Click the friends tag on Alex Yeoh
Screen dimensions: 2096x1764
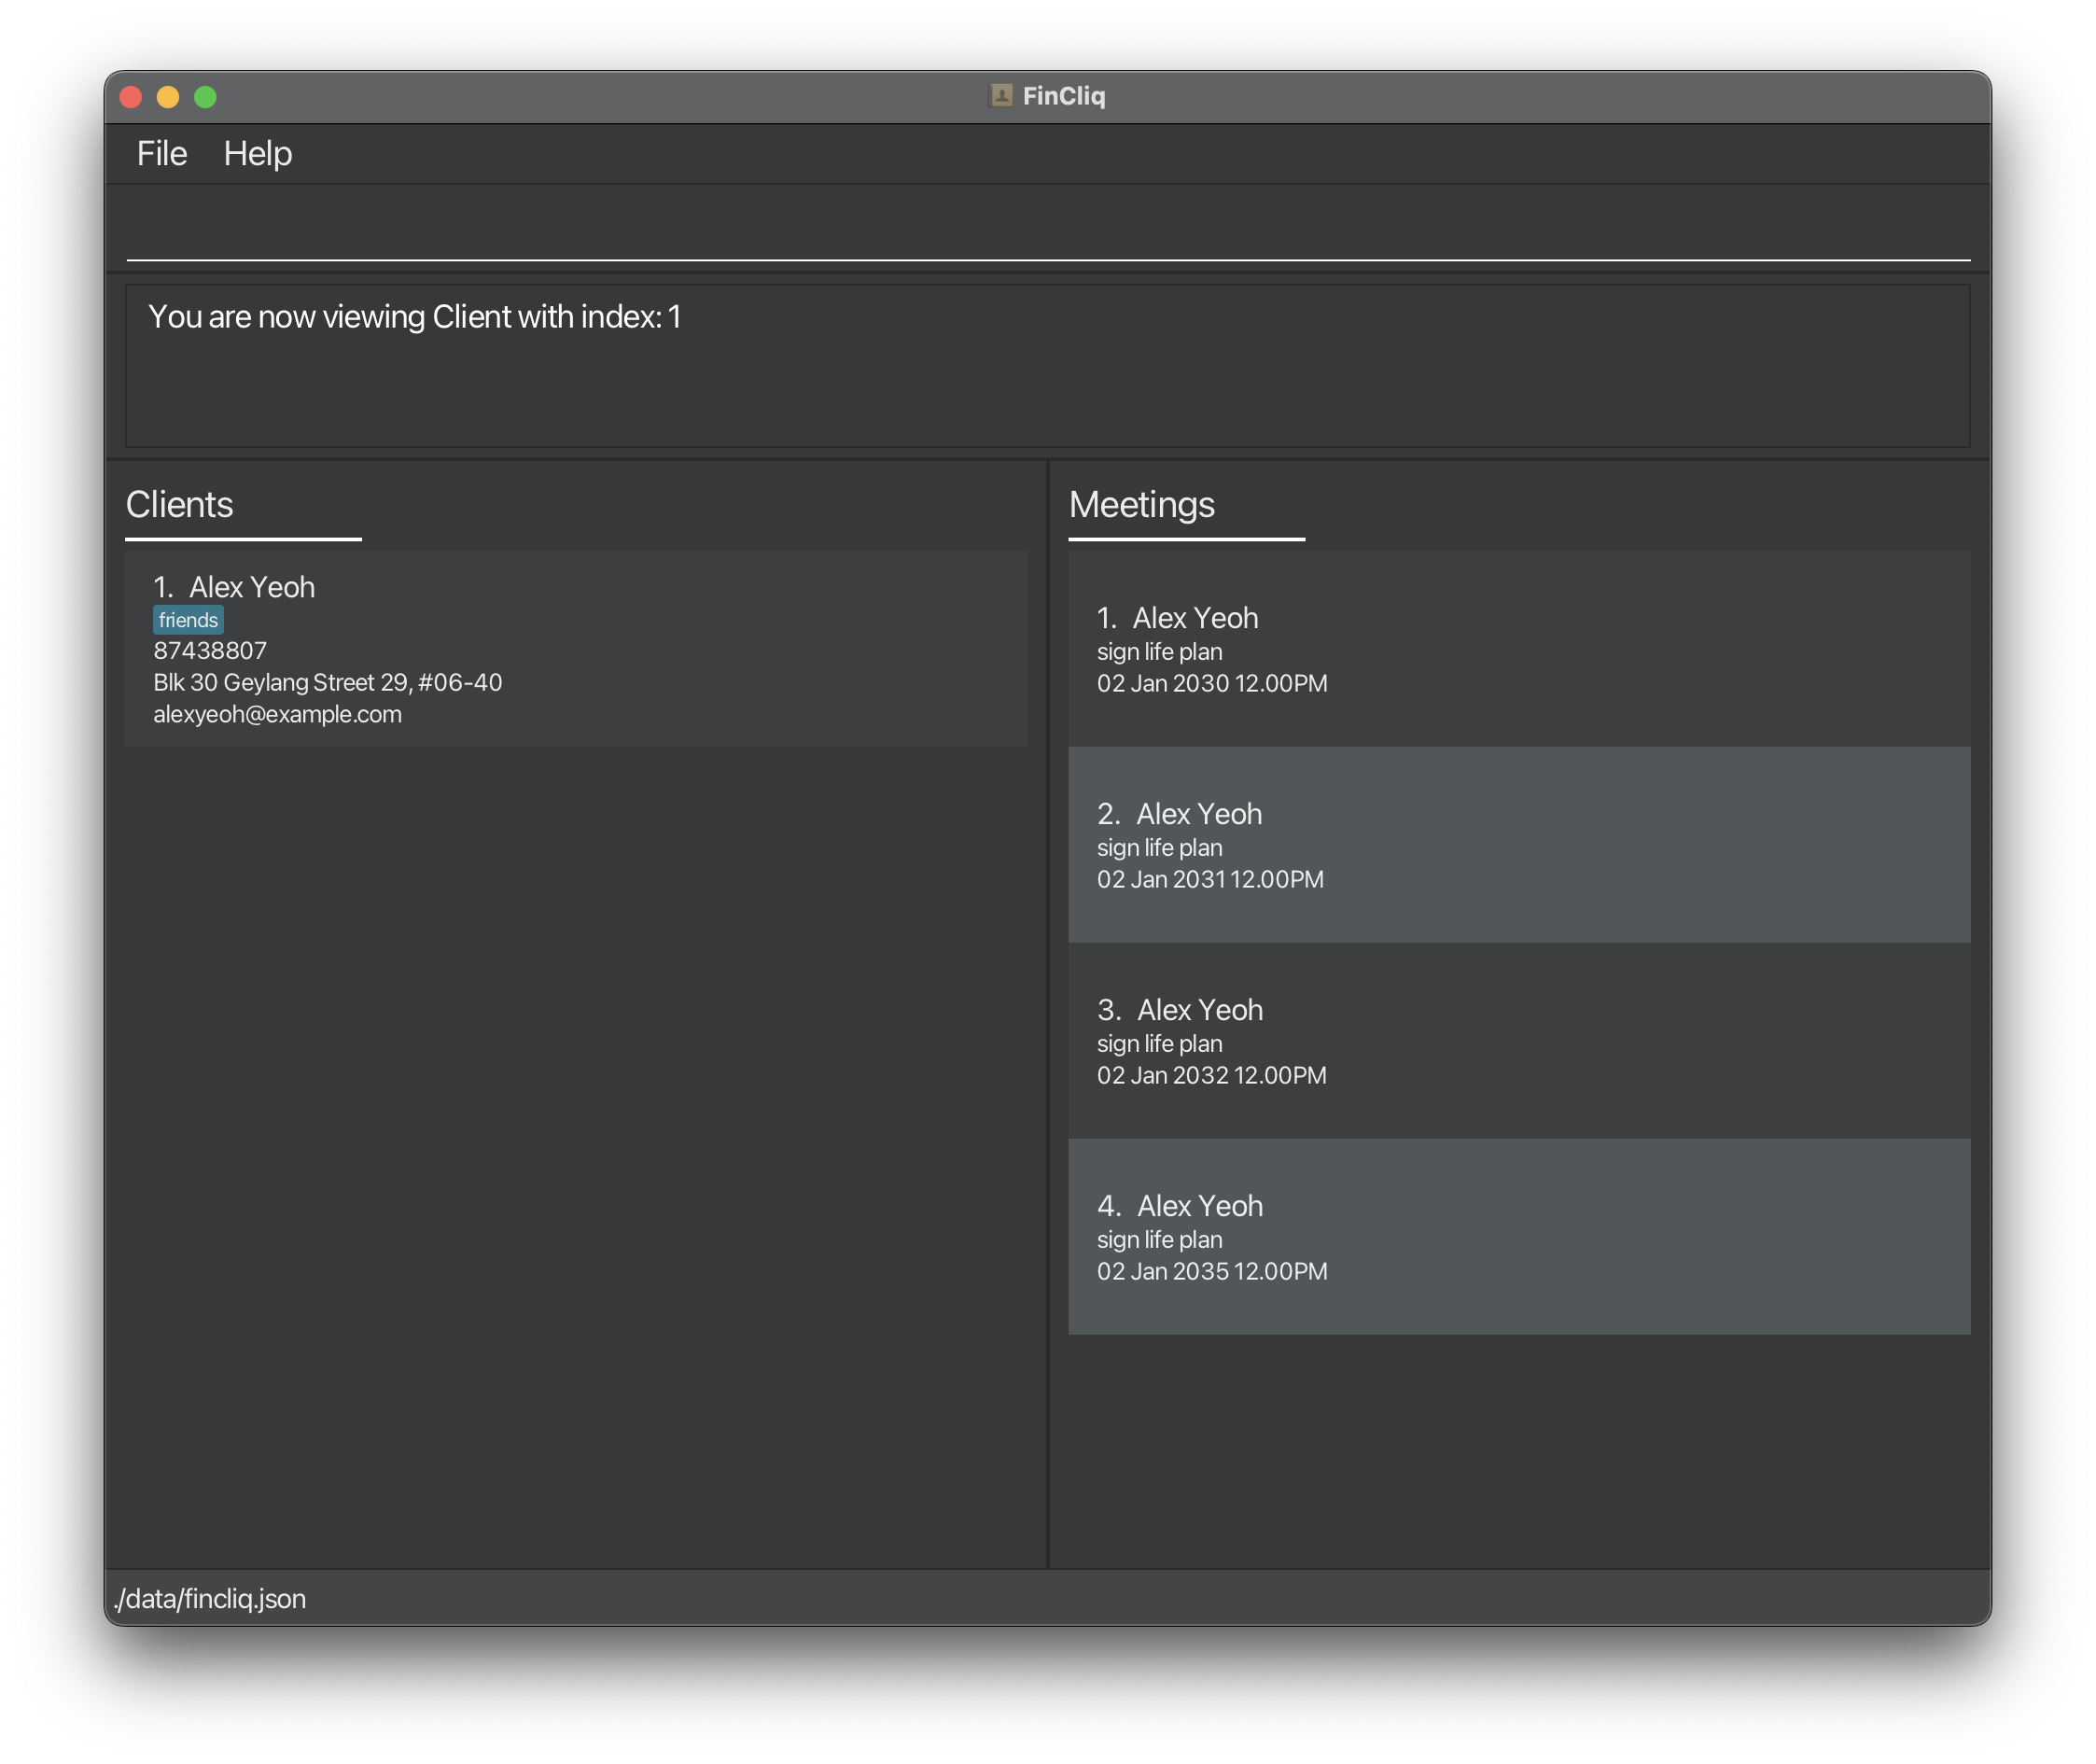click(x=188, y=620)
